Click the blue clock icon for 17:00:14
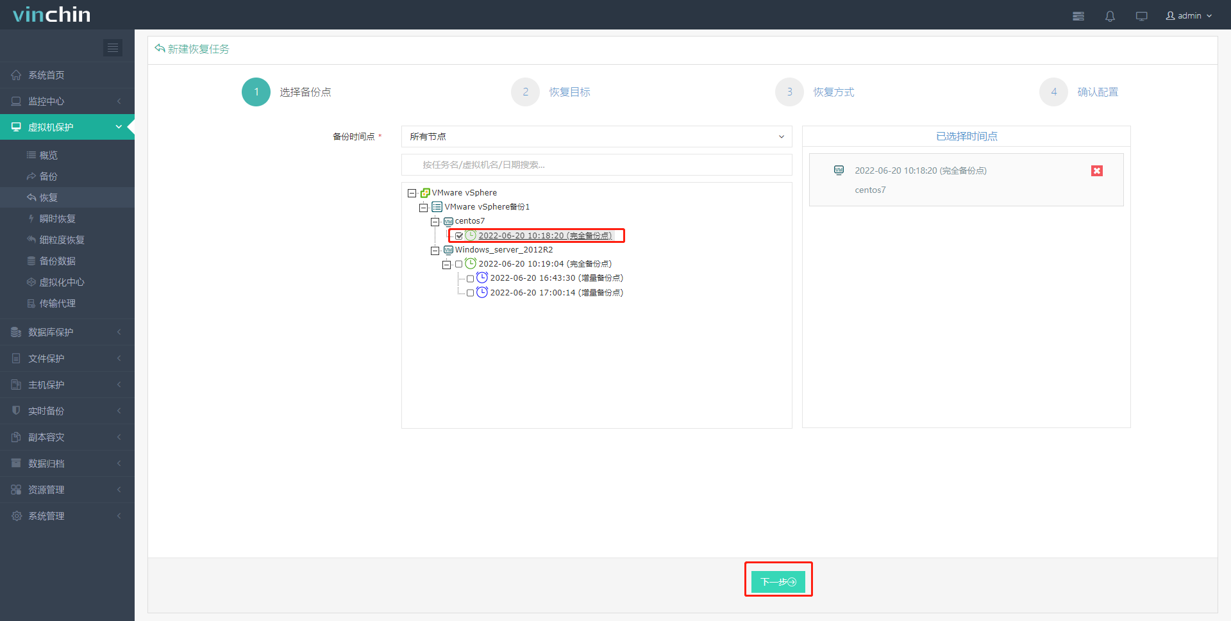 tap(482, 292)
